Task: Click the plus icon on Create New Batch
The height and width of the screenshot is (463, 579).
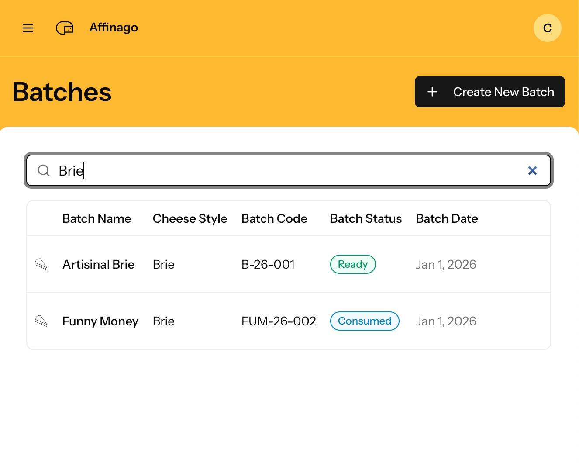Action: click(x=432, y=92)
